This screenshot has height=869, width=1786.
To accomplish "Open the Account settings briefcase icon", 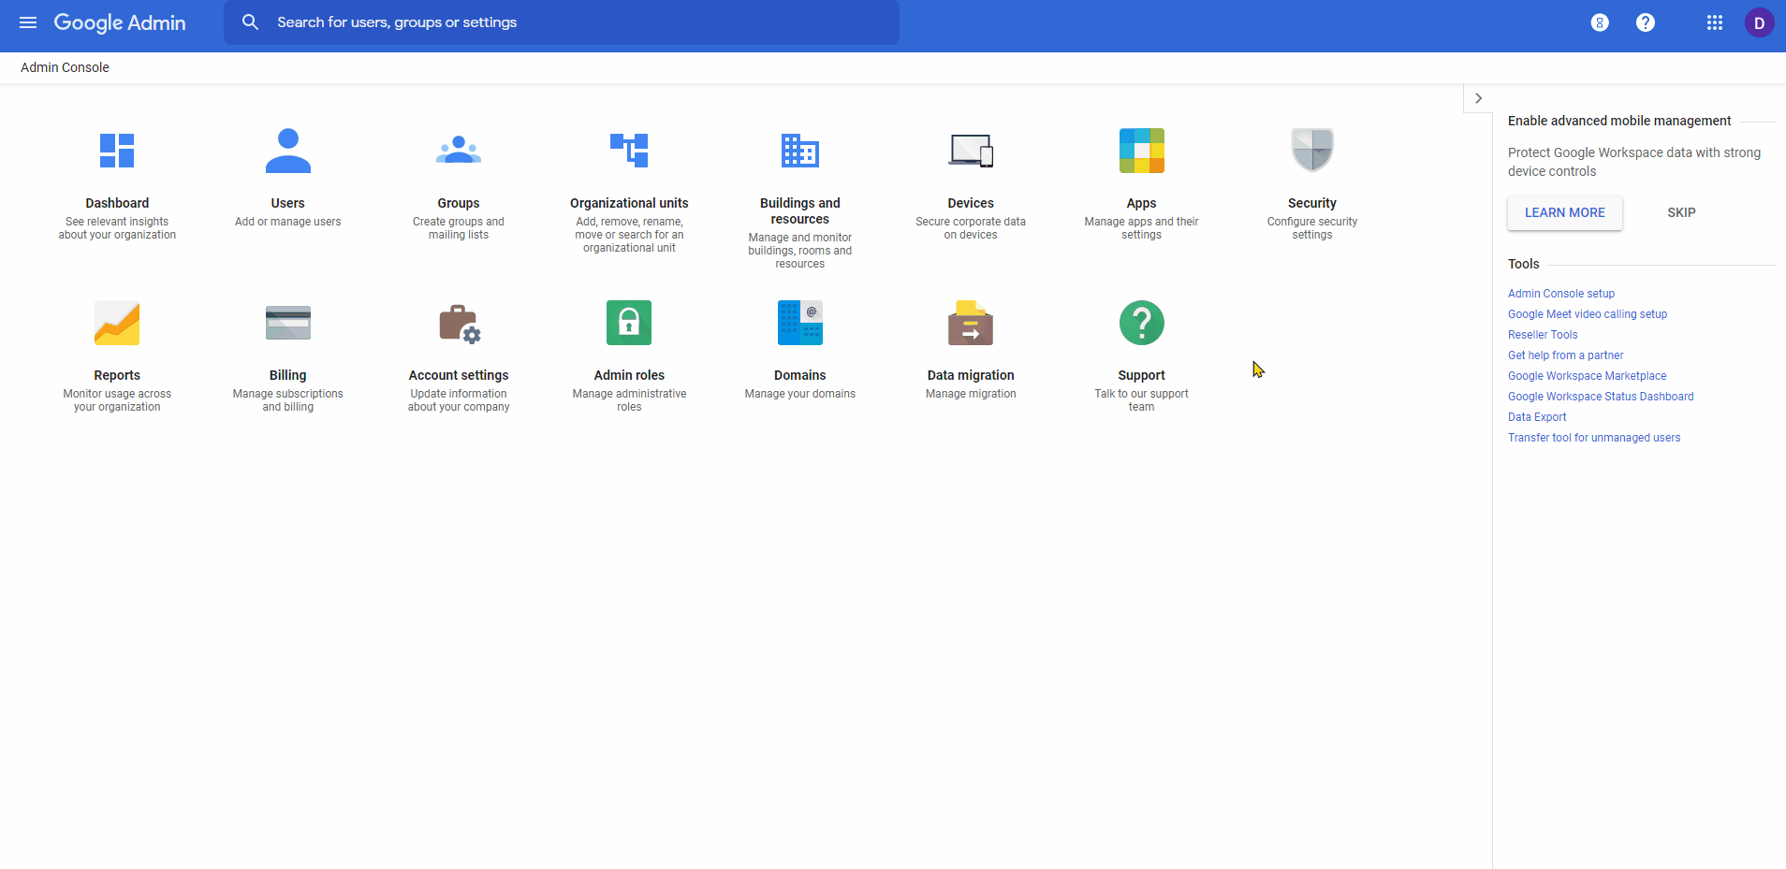I will click(x=460, y=324).
